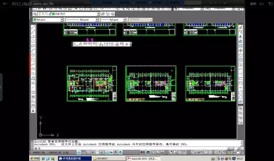Toggle PUB-TEXT layer on/off lightbulb

(x=40, y=14)
